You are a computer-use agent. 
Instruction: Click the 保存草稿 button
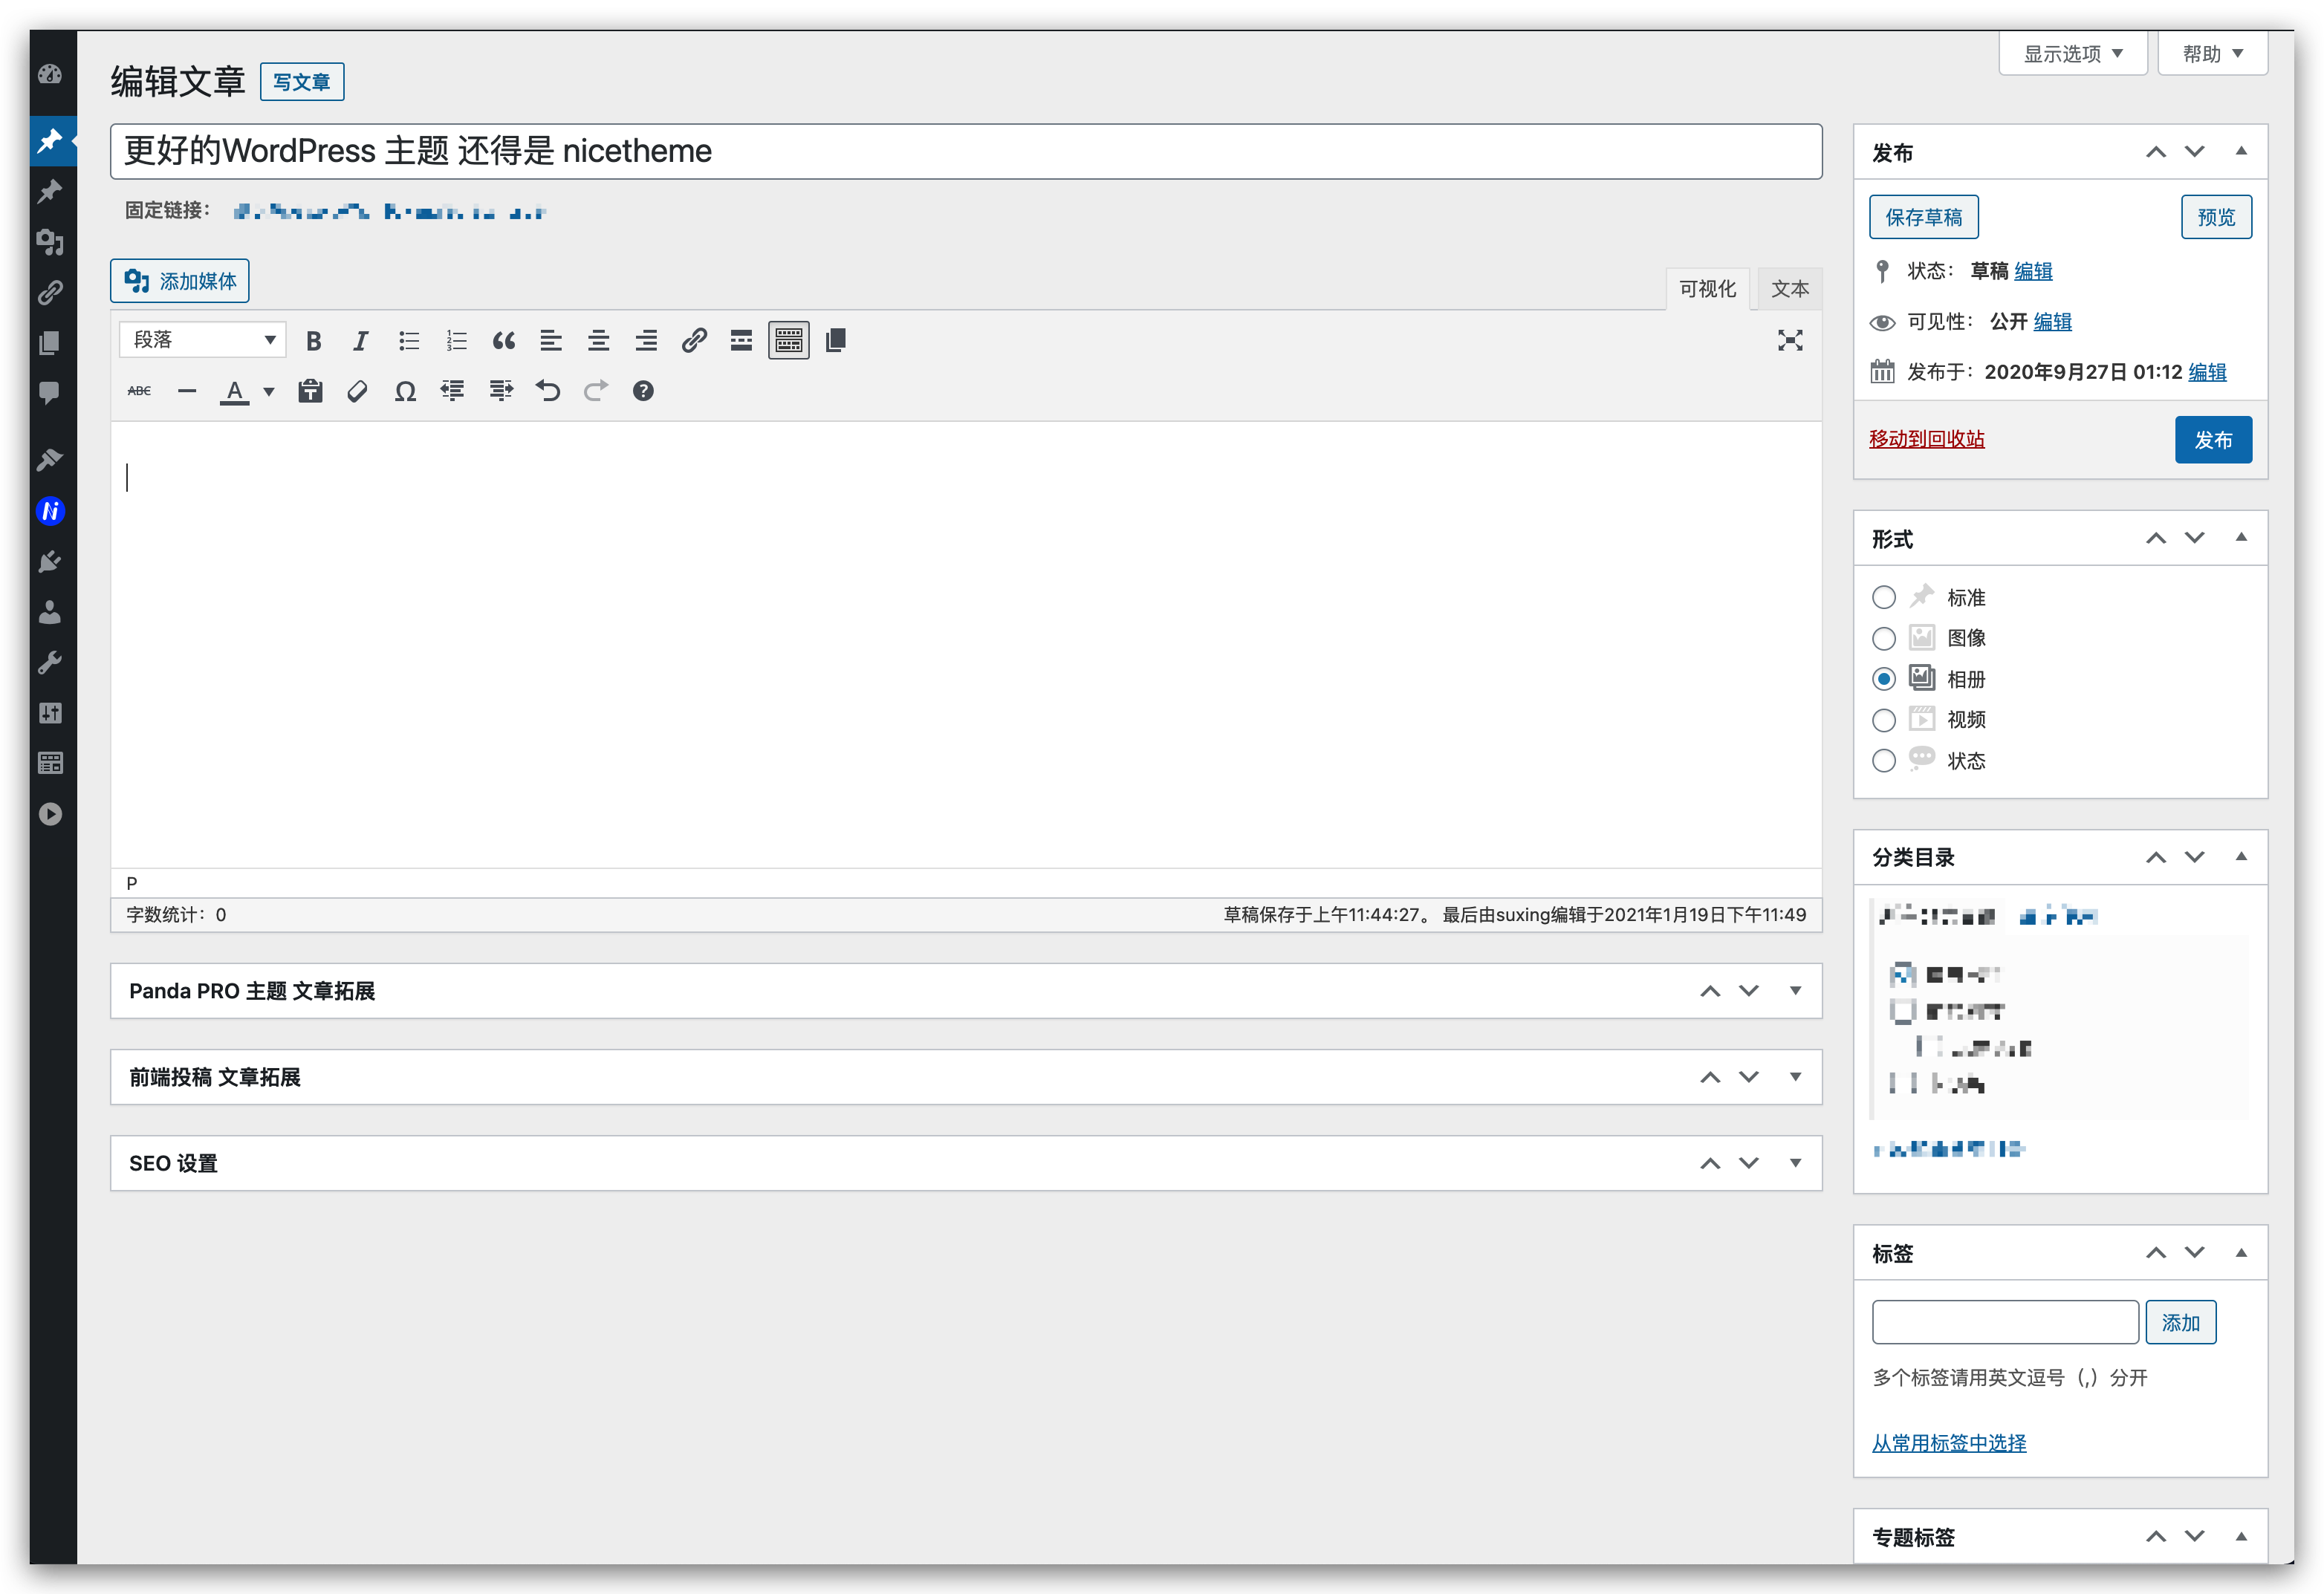click(x=1923, y=217)
